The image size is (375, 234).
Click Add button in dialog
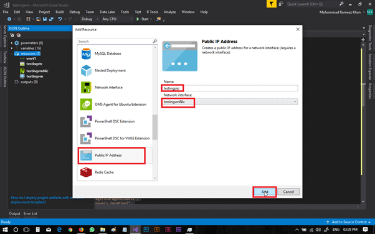pos(265,192)
